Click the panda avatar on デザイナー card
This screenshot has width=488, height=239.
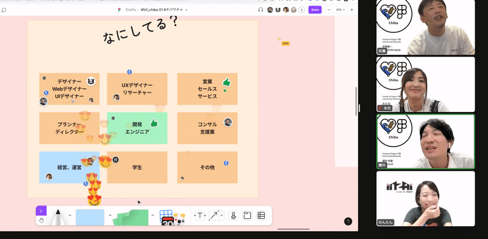tap(91, 81)
